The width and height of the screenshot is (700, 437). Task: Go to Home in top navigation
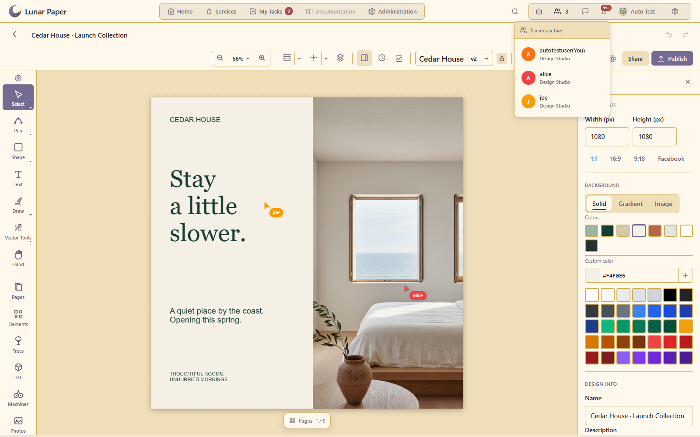[x=180, y=11]
